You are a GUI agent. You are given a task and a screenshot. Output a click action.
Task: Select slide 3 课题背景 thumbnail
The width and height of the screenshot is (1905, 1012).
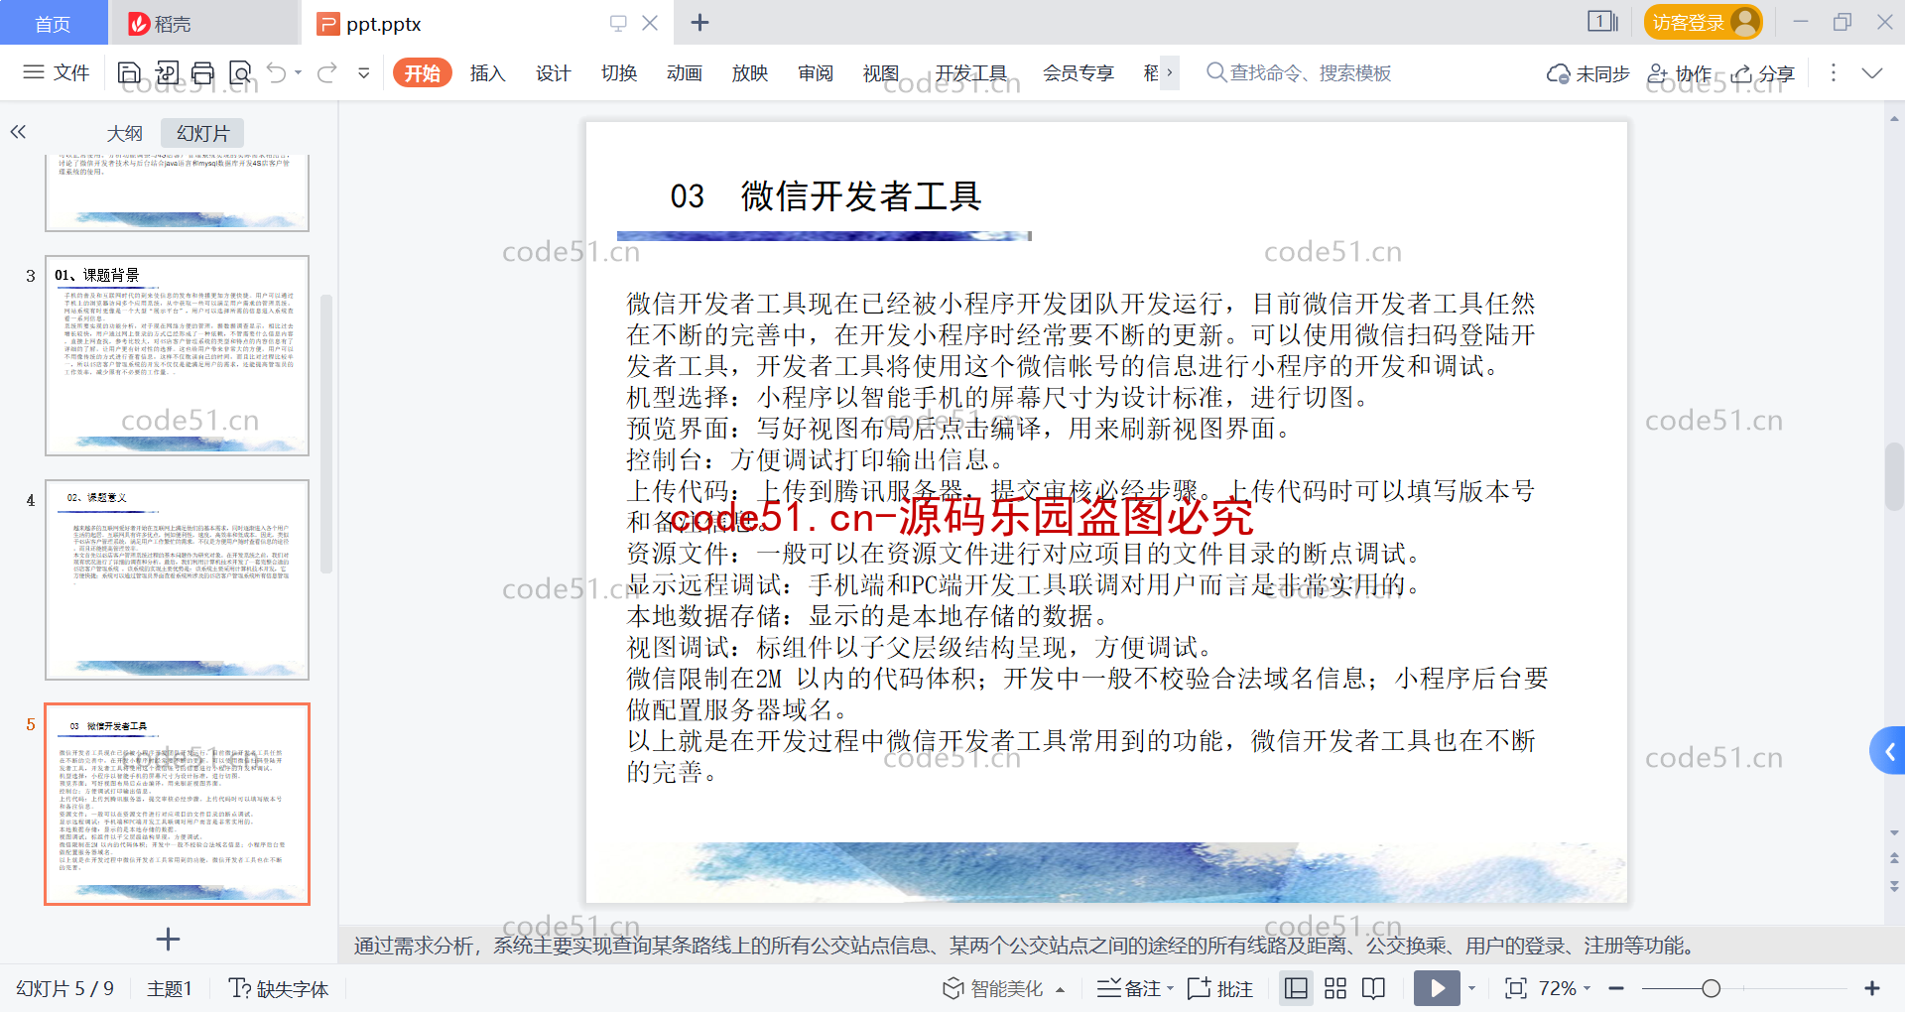point(177,355)
